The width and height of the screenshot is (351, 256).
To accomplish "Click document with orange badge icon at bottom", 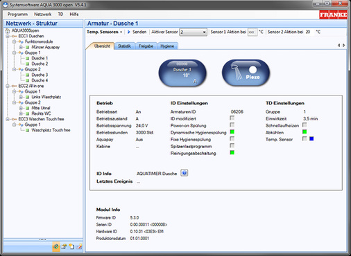I will (x=71, y=246).
